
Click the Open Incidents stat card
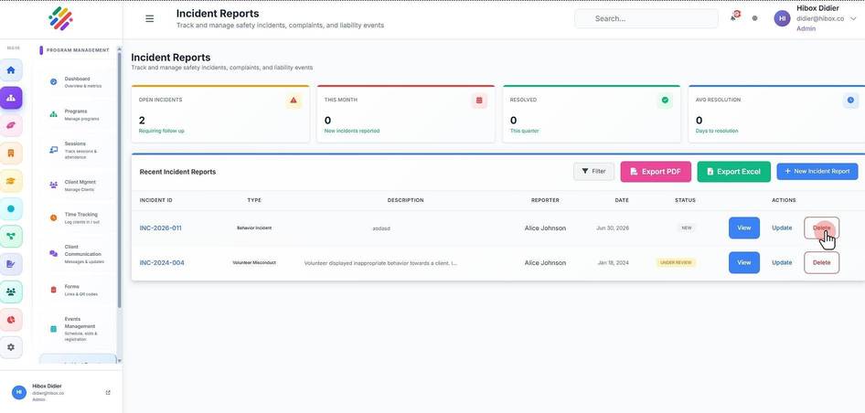tap(220, 114)
